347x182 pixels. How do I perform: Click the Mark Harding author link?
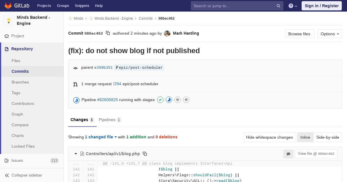point(186,33)
